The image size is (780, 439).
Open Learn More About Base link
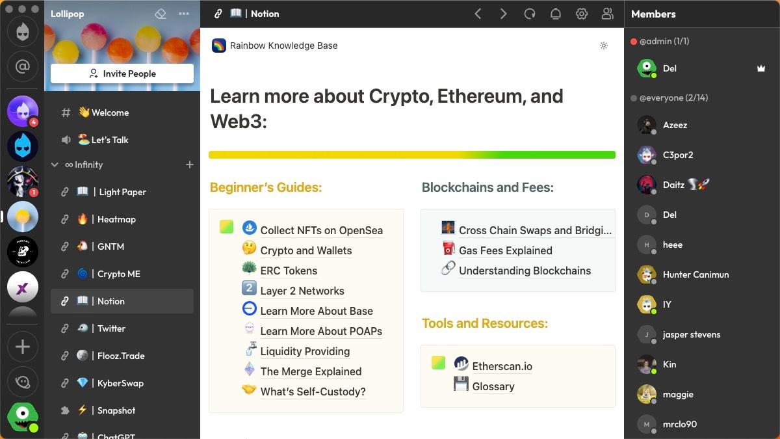click(317, 311)
